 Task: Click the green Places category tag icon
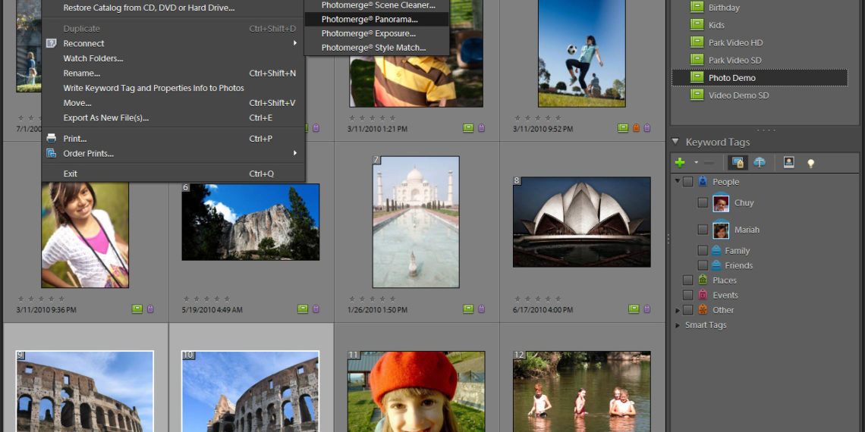pyautogui.click(x=703, y=280)
